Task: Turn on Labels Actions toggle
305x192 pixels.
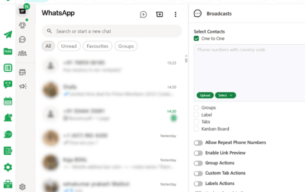Action: [x=198, y=183]
